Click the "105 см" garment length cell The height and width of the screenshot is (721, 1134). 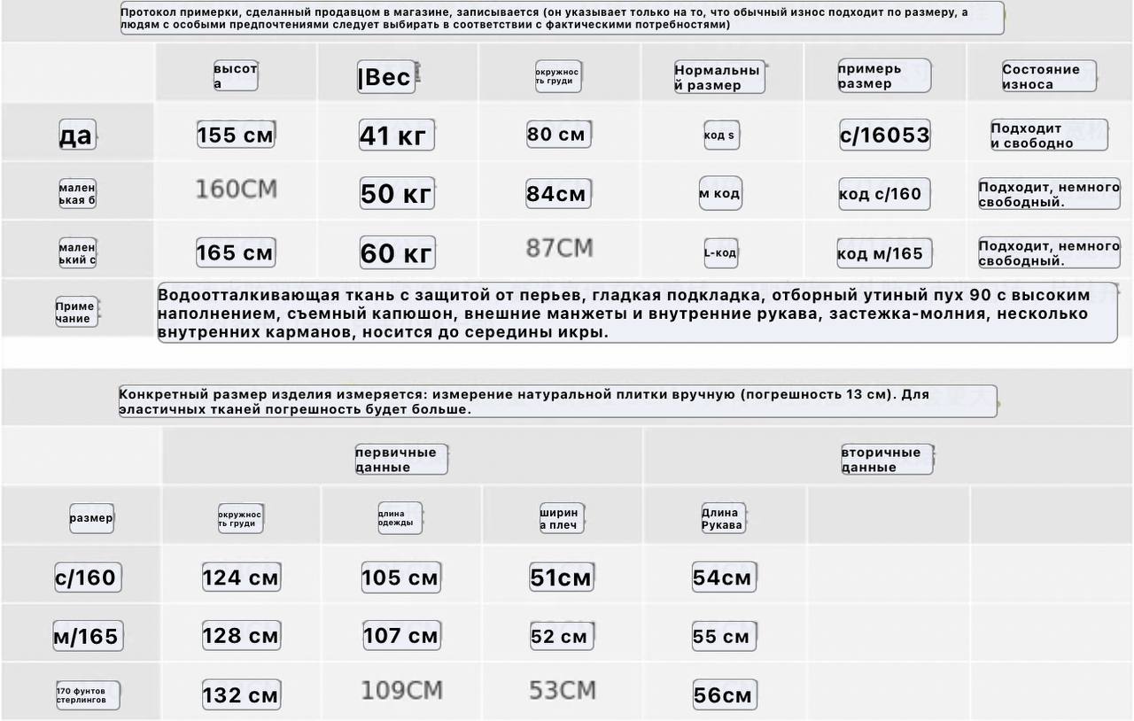click(x=400, y=578)
